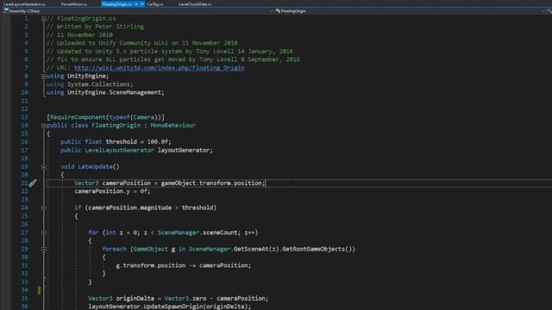
Task: Click the Assembly-CSharp project icon
Action: (6, 11)
